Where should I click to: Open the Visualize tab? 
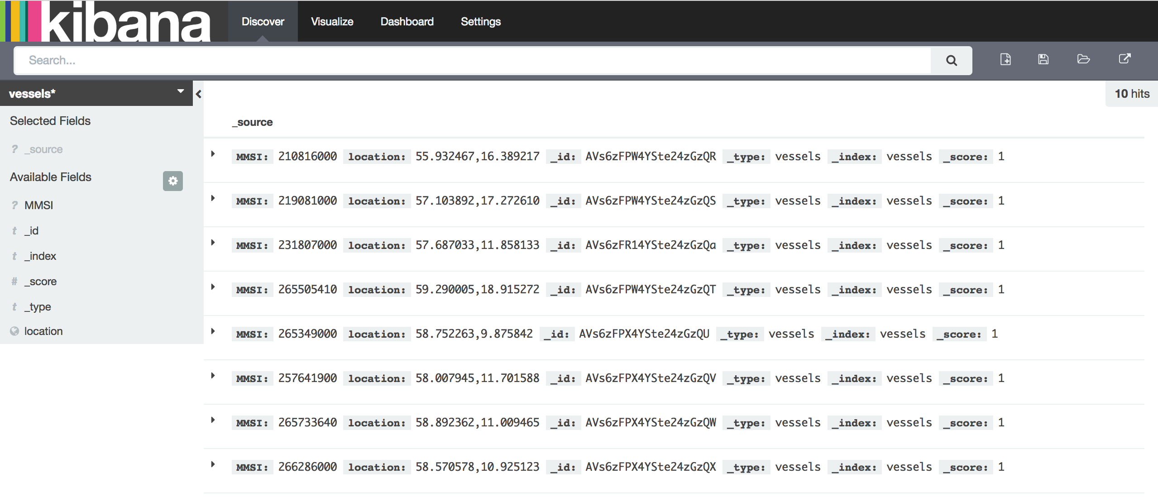click(x=332, y=21)
